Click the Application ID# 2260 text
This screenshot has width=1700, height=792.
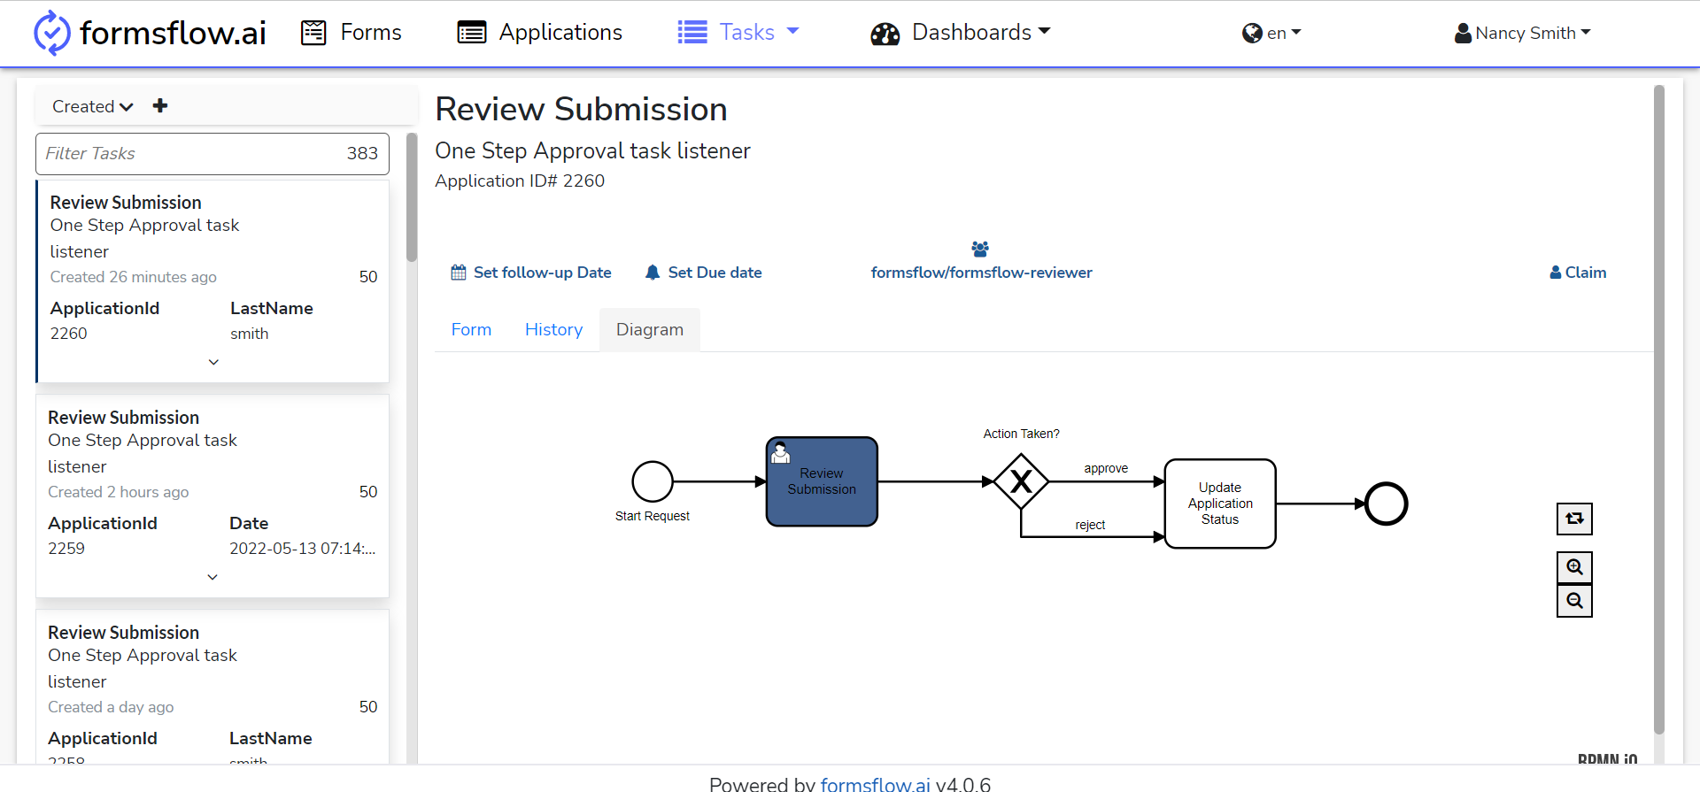pos(520,181)
